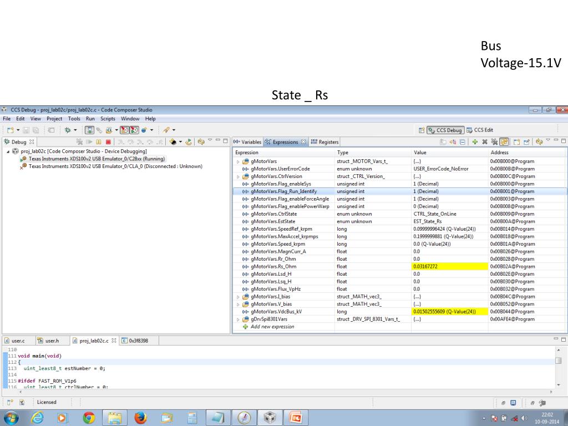
Task: Switch to CCS Edit perspective
Action: (480, 130)
